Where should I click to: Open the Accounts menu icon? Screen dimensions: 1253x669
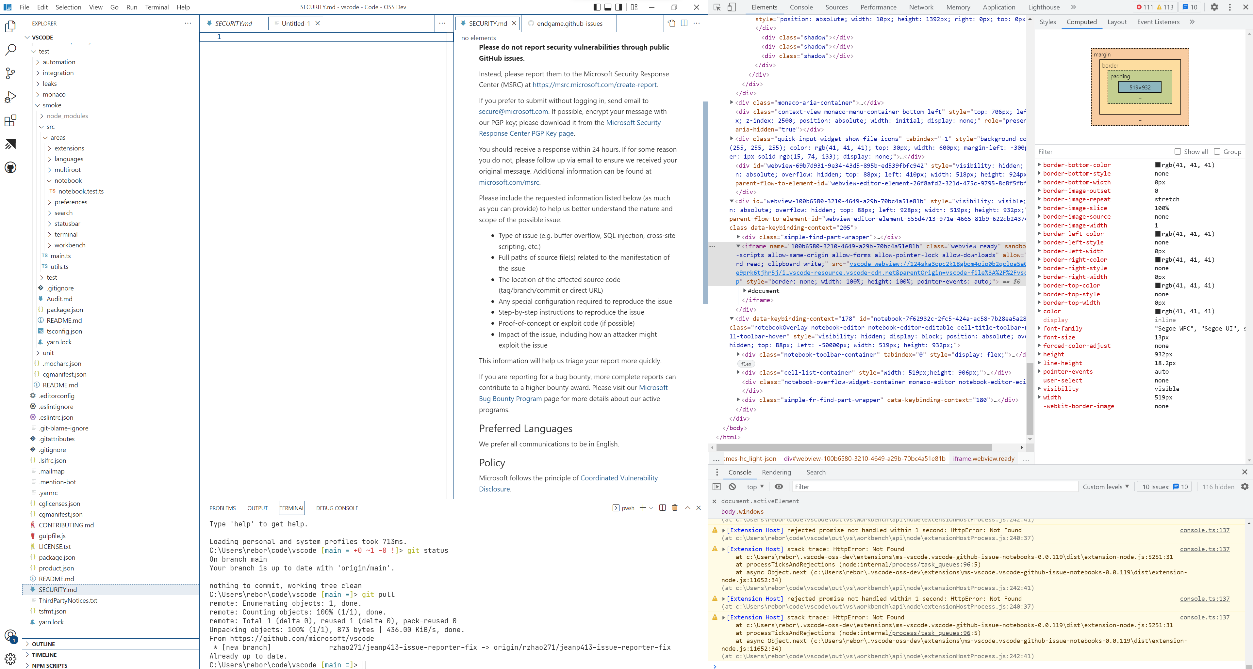10,636
